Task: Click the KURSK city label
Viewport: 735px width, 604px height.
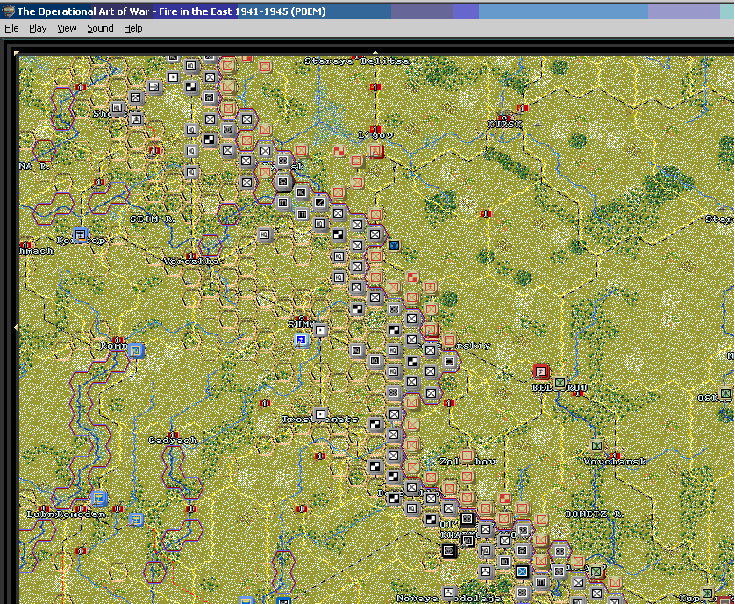Action: click(x=504, y=125)
